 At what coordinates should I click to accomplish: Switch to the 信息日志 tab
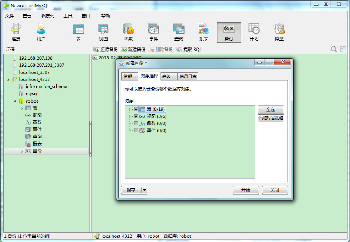click(x=188, y=76)
